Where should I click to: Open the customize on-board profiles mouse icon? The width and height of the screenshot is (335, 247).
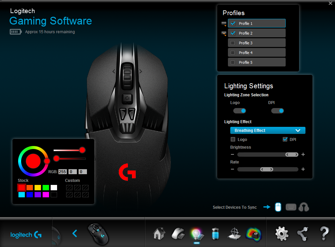178,234
